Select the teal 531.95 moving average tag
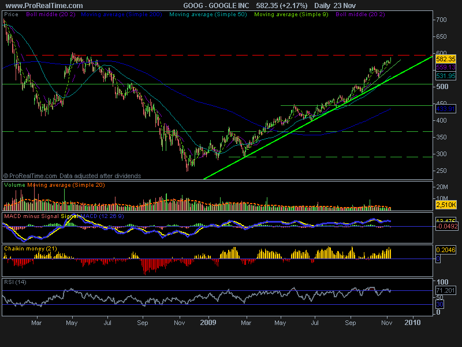462x347 pixels. [x=446, y=76]
